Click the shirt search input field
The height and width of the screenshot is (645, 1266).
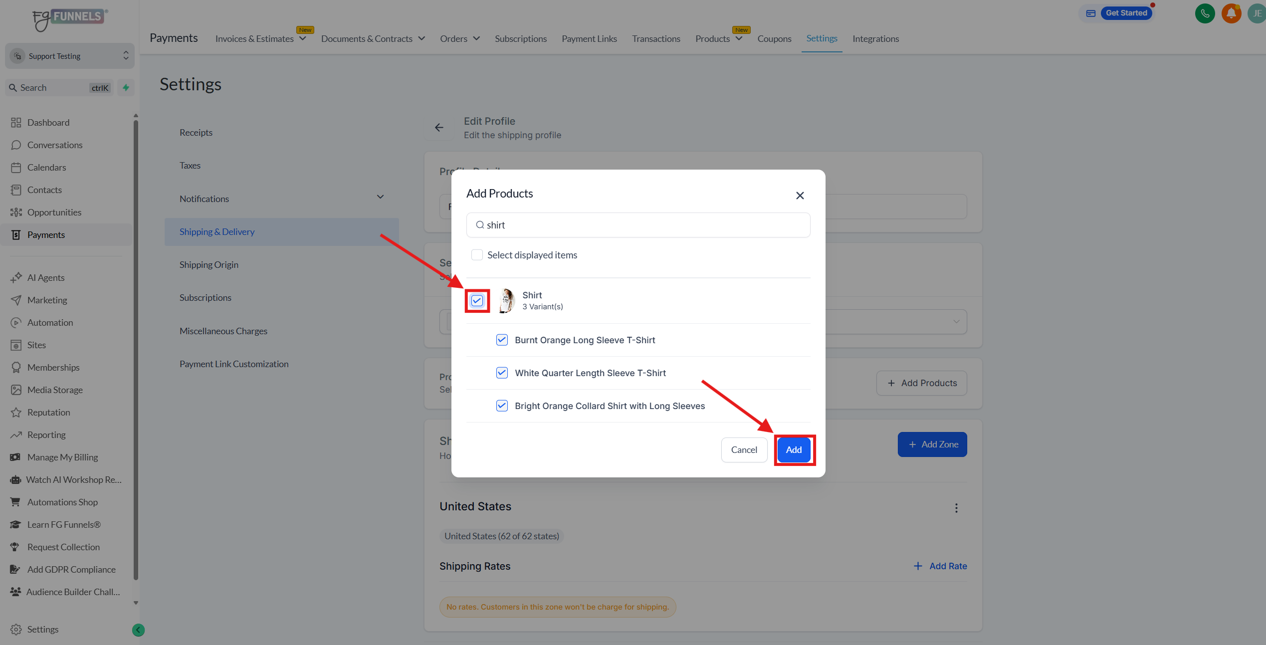tap(638, 225)
